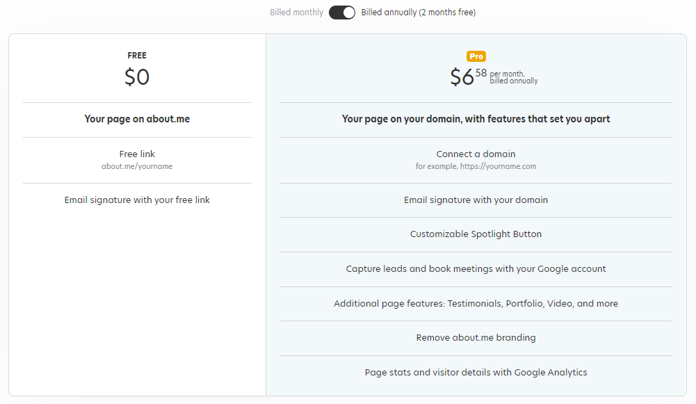Click 'Additional page features' row

(476, 304)
